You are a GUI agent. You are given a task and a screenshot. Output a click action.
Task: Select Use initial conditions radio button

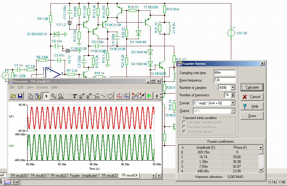coord(184,127)
